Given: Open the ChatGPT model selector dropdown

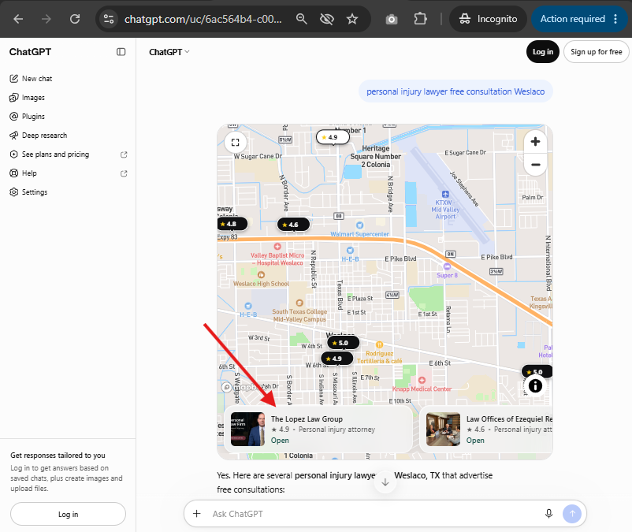Looking at the screenshot, I should click(169, 52).
